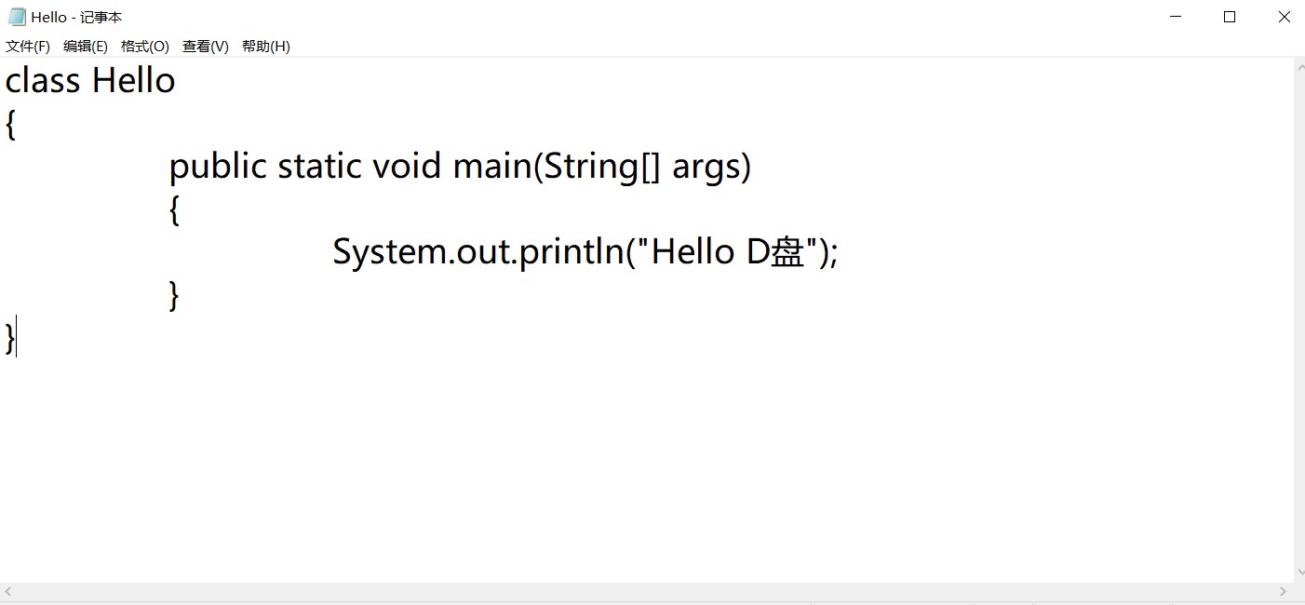Click the horizontal scrollbar left arrow
This screenshot has width=1305, height=605.
(x=8, y=591)
